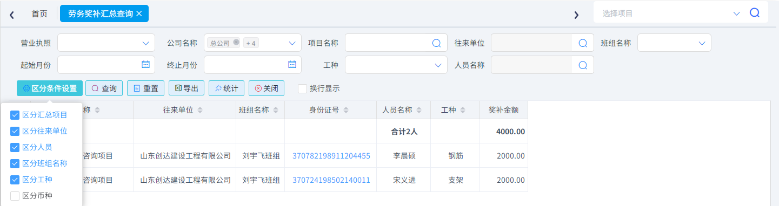Click the 统计 button
The width and height of the screenshot is (779, 206).
227,88
